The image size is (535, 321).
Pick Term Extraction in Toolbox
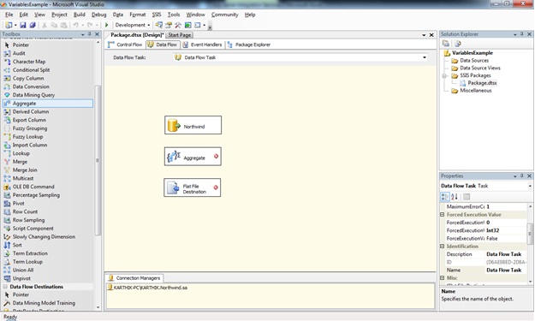(30, 253)
